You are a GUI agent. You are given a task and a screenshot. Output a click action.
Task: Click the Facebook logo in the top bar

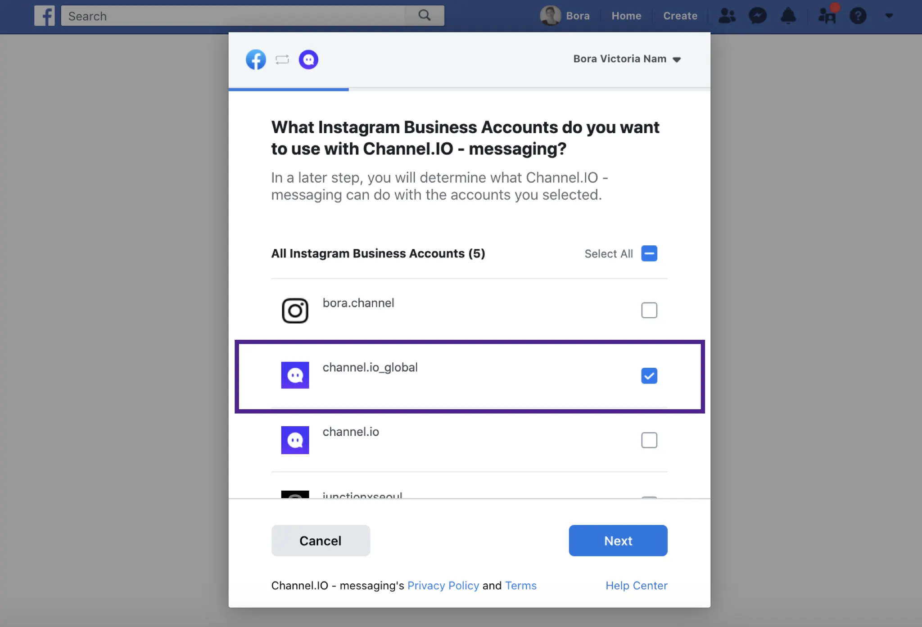(x=44, y=16)
